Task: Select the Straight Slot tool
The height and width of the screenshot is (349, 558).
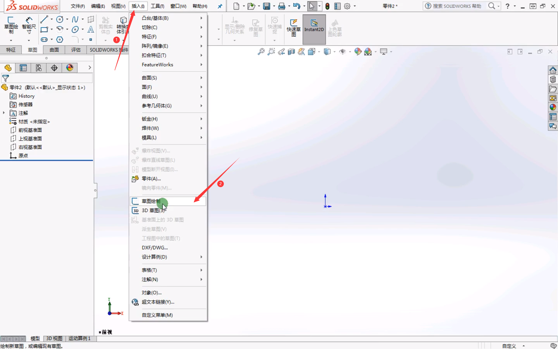Action: [44, 40]
